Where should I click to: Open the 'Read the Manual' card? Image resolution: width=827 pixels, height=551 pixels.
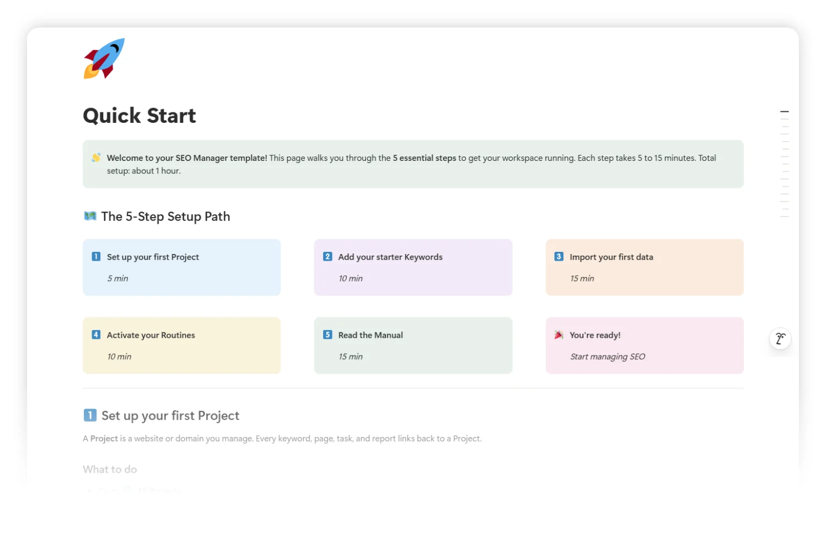(413, 345)
